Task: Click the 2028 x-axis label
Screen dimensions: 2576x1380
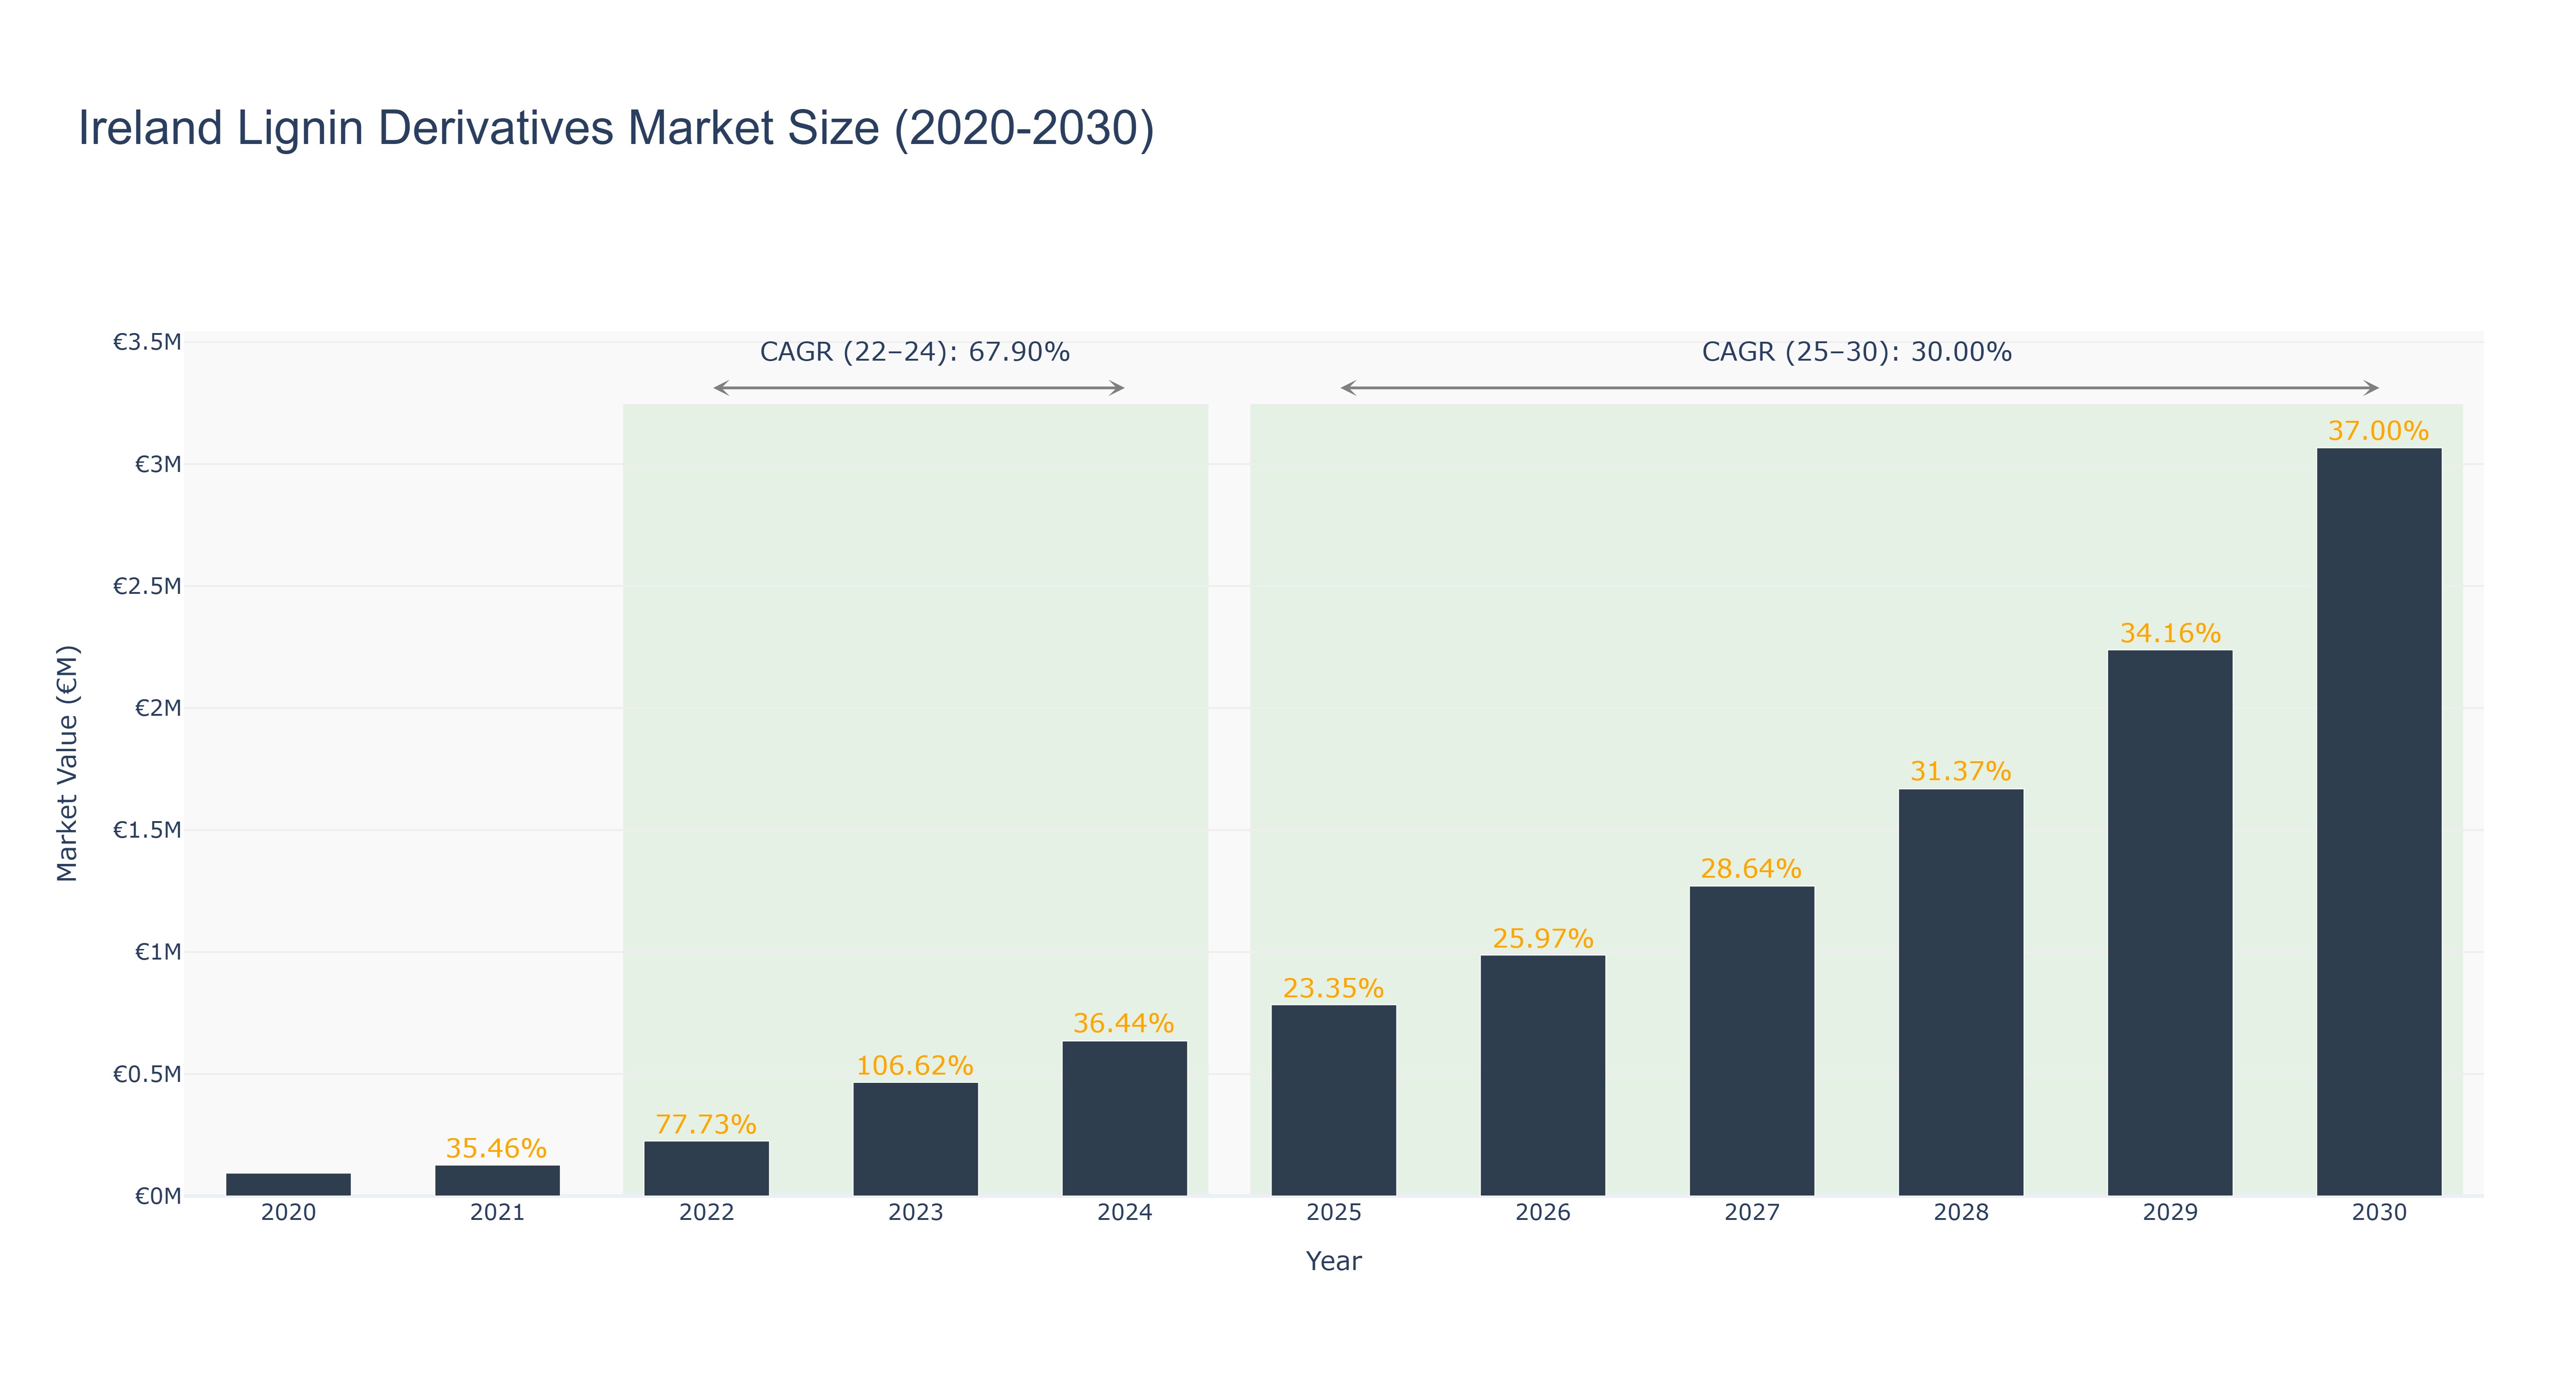Action: pos(1961,1213)
